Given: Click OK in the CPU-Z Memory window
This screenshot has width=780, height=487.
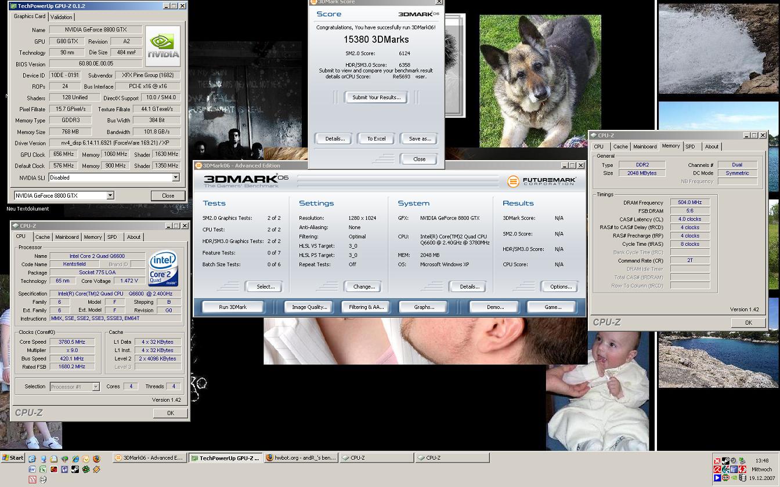Looking at the screenshot, I should click(x=748, y=322).
